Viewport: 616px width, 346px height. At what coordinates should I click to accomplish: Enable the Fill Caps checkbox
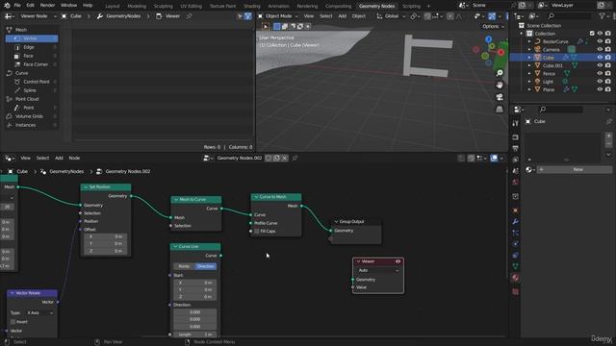257,231
